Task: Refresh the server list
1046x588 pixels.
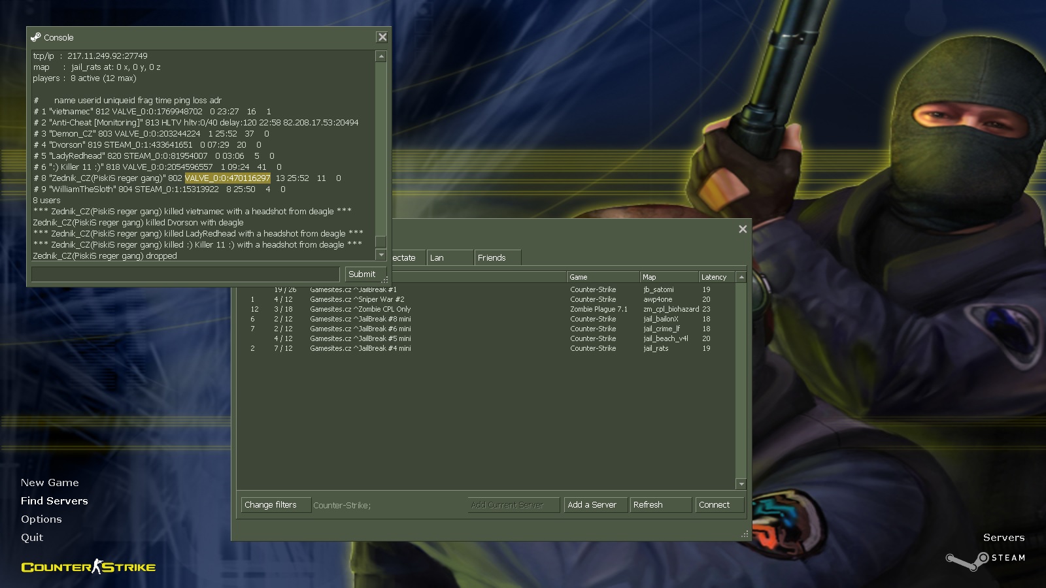Action: pyautogui.click(x=660, y=505)
